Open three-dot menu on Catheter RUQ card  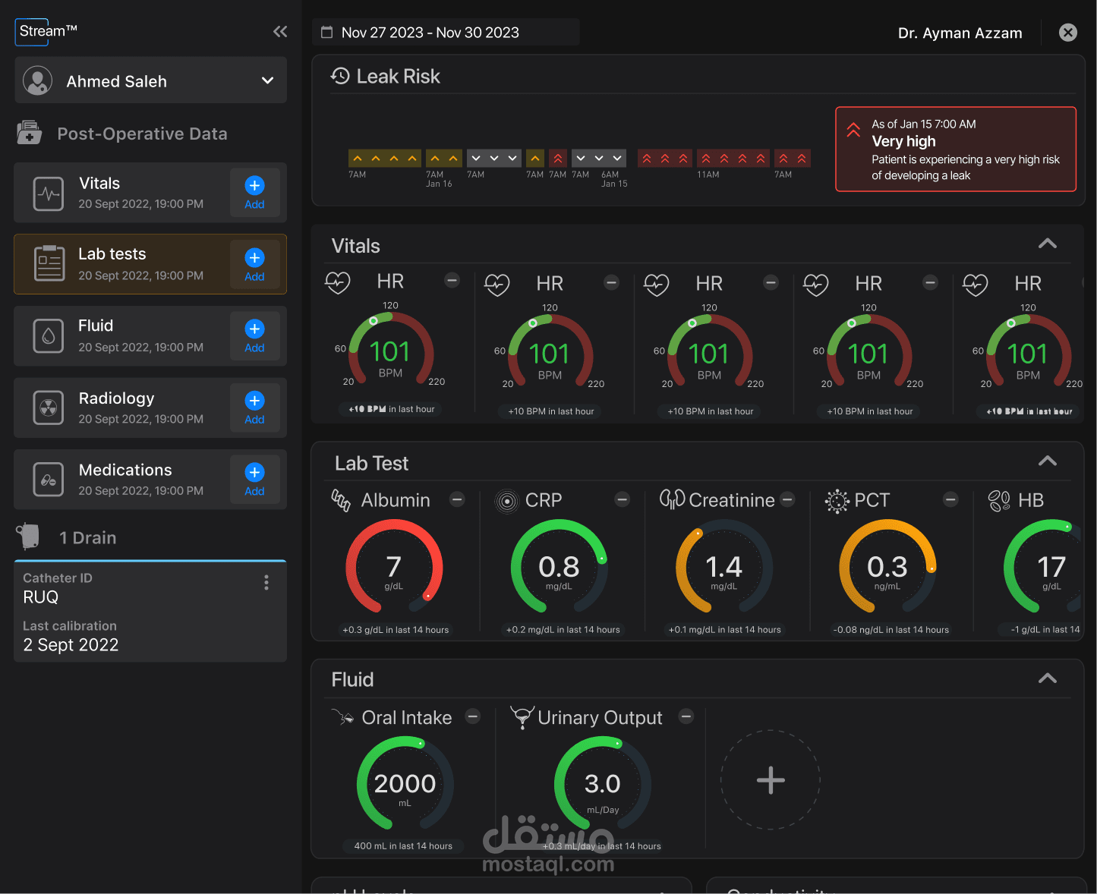point(266,582)
